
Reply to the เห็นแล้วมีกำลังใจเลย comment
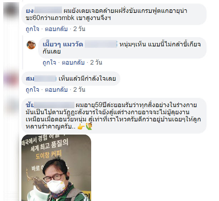tap(56, 90)
